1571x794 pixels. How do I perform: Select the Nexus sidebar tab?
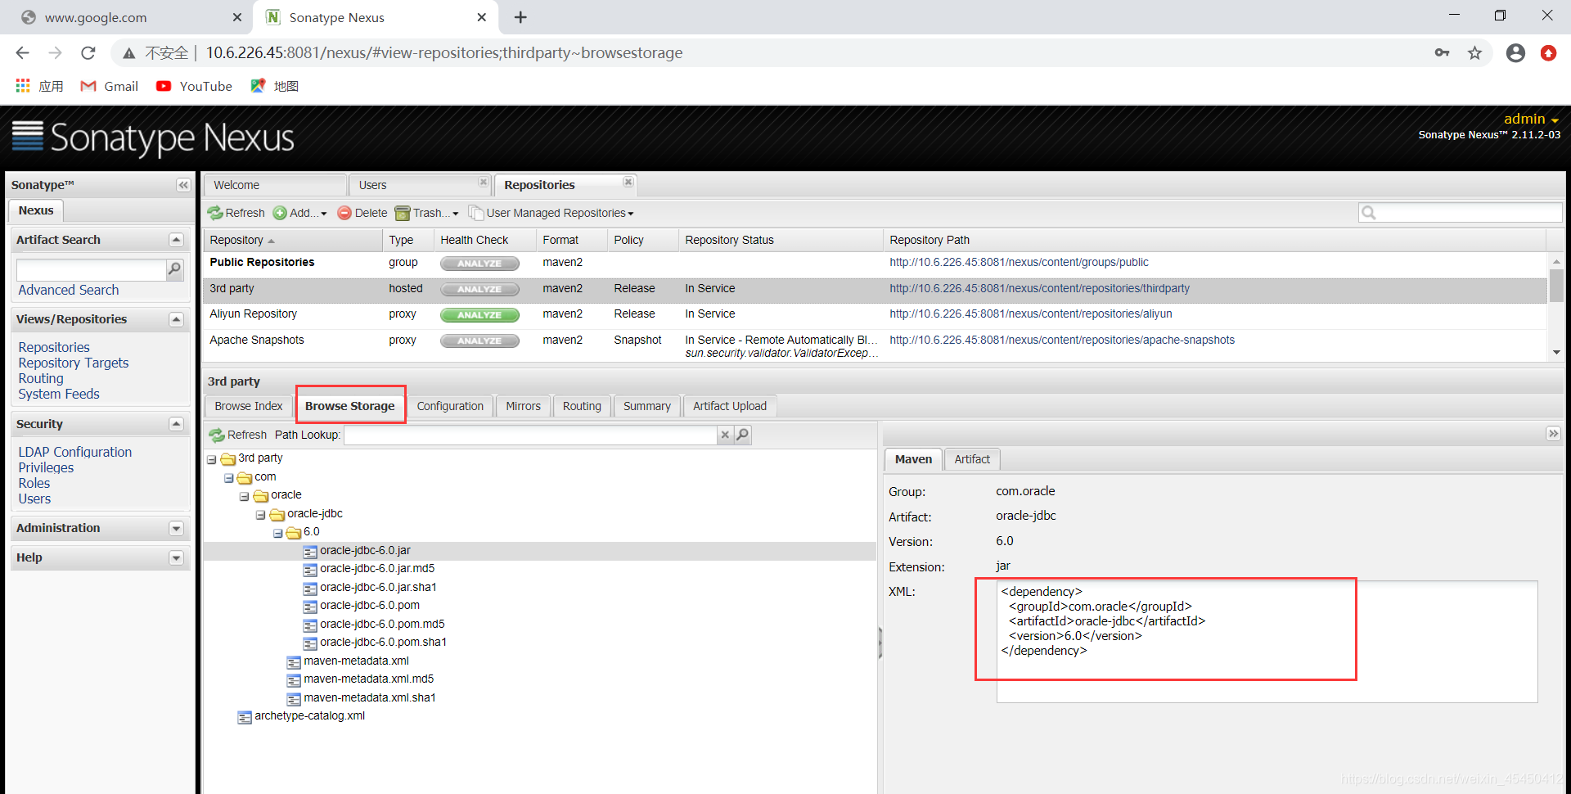click(x=36, y=210)
